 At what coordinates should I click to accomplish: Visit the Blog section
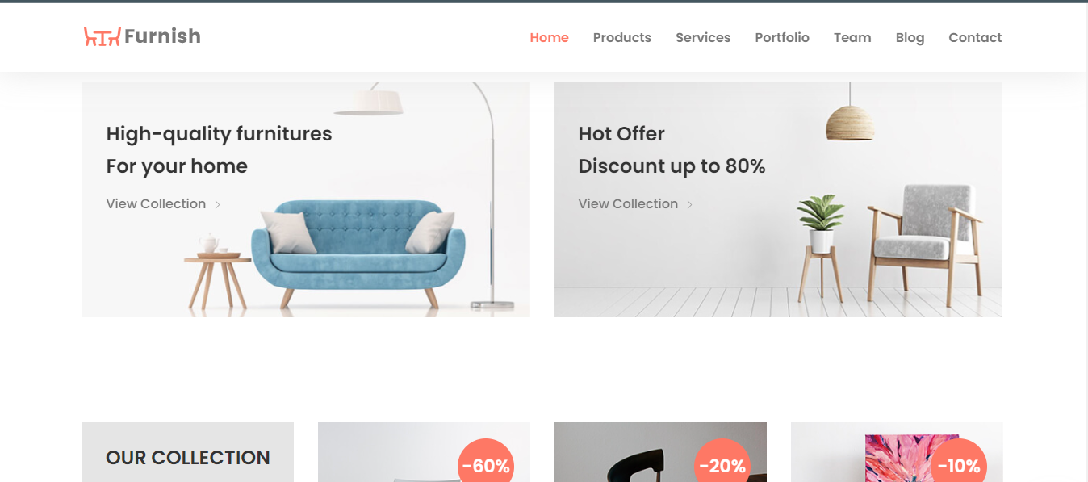(x=910, y=37)
